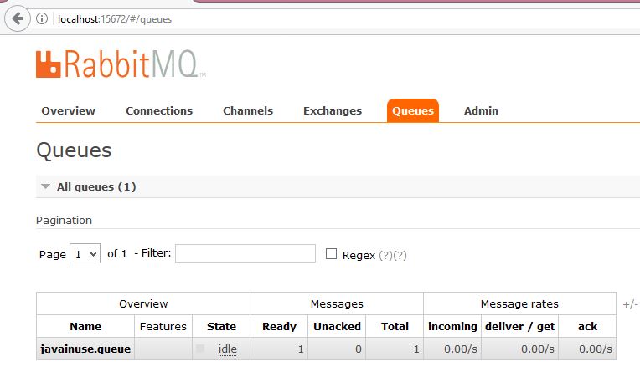
Task: Click the Pagination heading
Action: point(64,221)
